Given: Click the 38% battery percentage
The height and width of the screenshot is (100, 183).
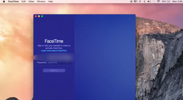Looking at the screenshot, I should click(x=164, y=2).
